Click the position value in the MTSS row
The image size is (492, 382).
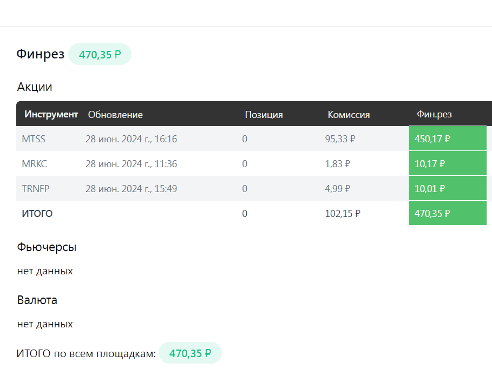tap(245, 139)
